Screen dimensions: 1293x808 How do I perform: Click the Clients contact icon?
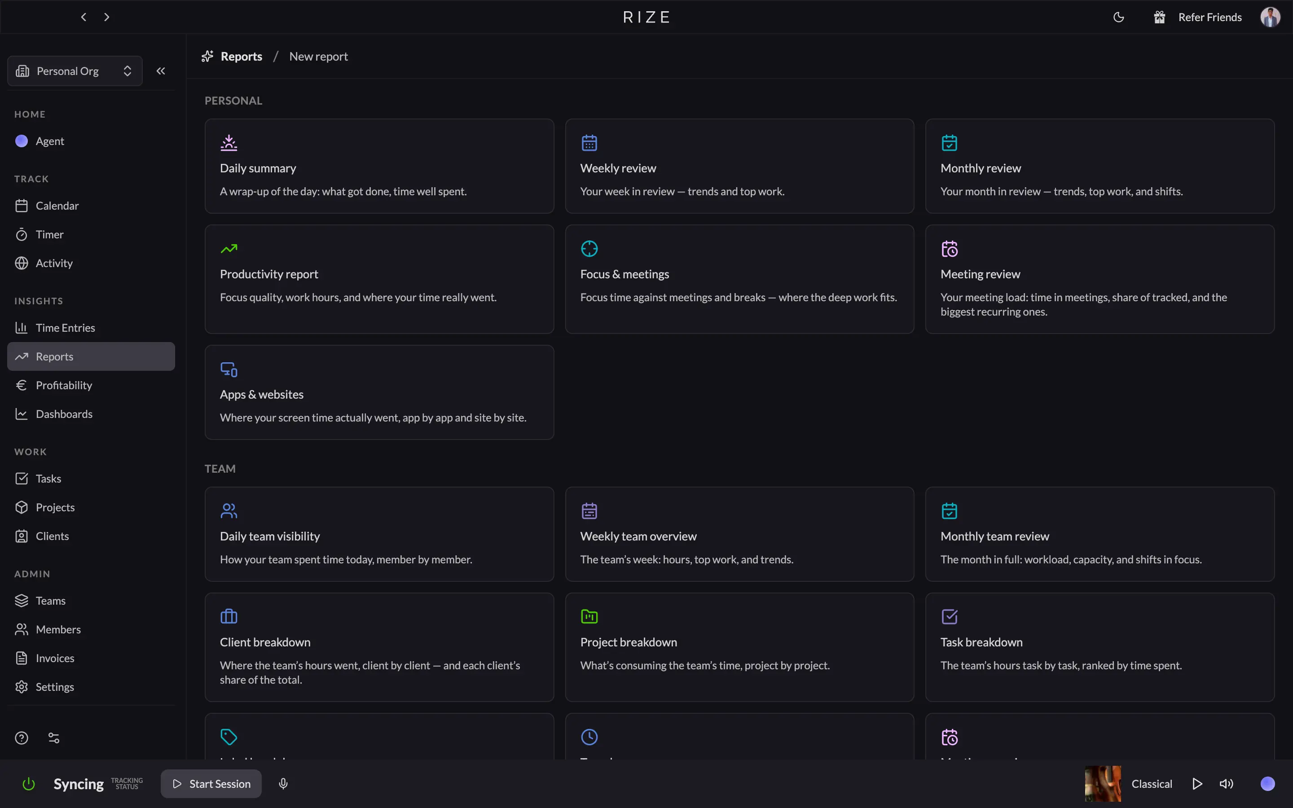pyautogui.click(x=22, y=536)
